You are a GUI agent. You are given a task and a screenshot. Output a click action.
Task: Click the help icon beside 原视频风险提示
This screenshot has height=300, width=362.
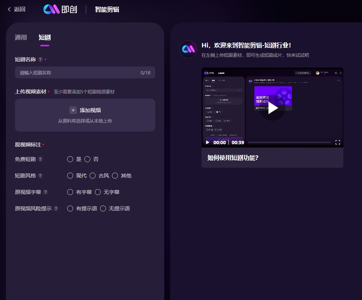57,208
